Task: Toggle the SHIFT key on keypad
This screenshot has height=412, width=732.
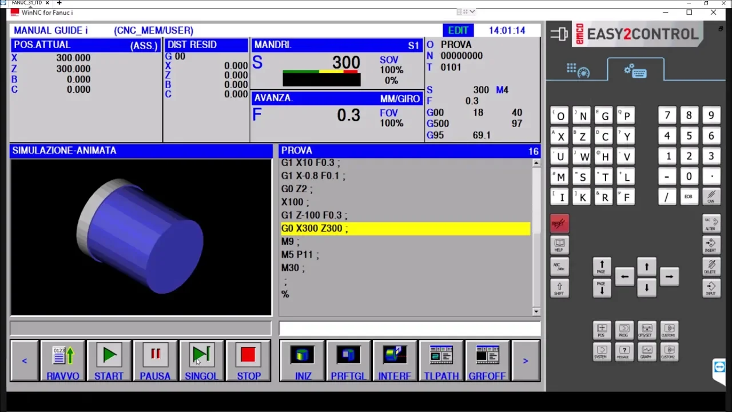Action: click(x=559, y=288)
